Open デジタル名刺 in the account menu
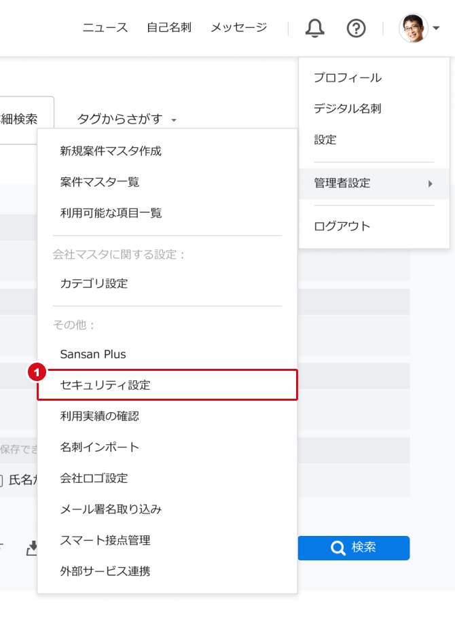 348,109
